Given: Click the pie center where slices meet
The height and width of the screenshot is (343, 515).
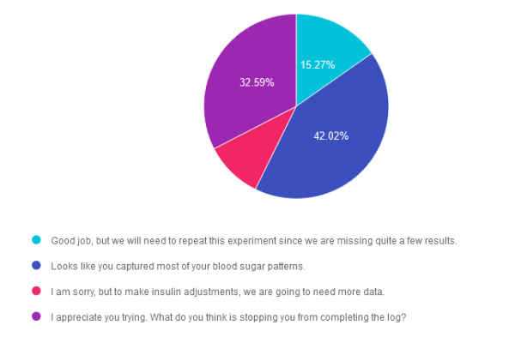Looking at the screenshot, I should point(296,106).
